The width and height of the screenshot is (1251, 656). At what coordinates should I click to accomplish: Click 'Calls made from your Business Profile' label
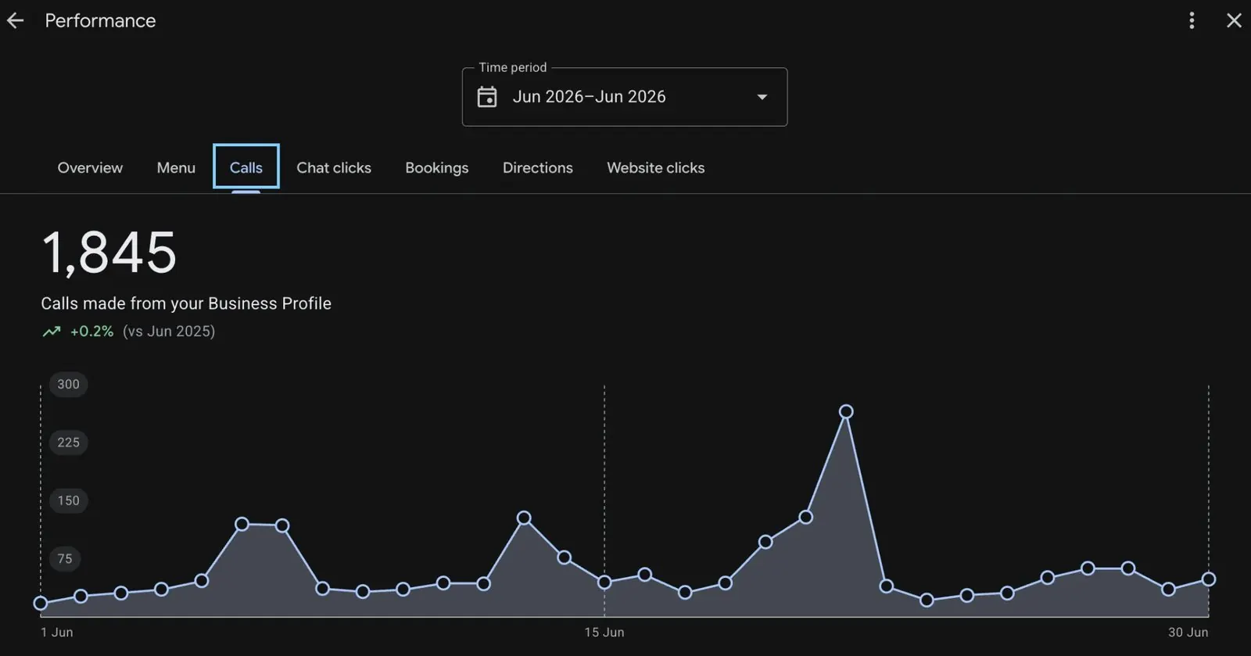[x=186, y=303]
